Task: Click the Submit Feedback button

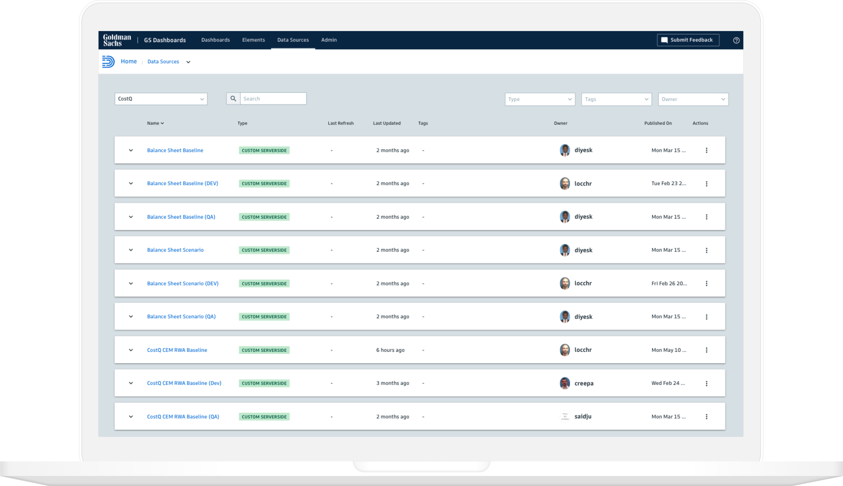Action: (x=688, y=40)
